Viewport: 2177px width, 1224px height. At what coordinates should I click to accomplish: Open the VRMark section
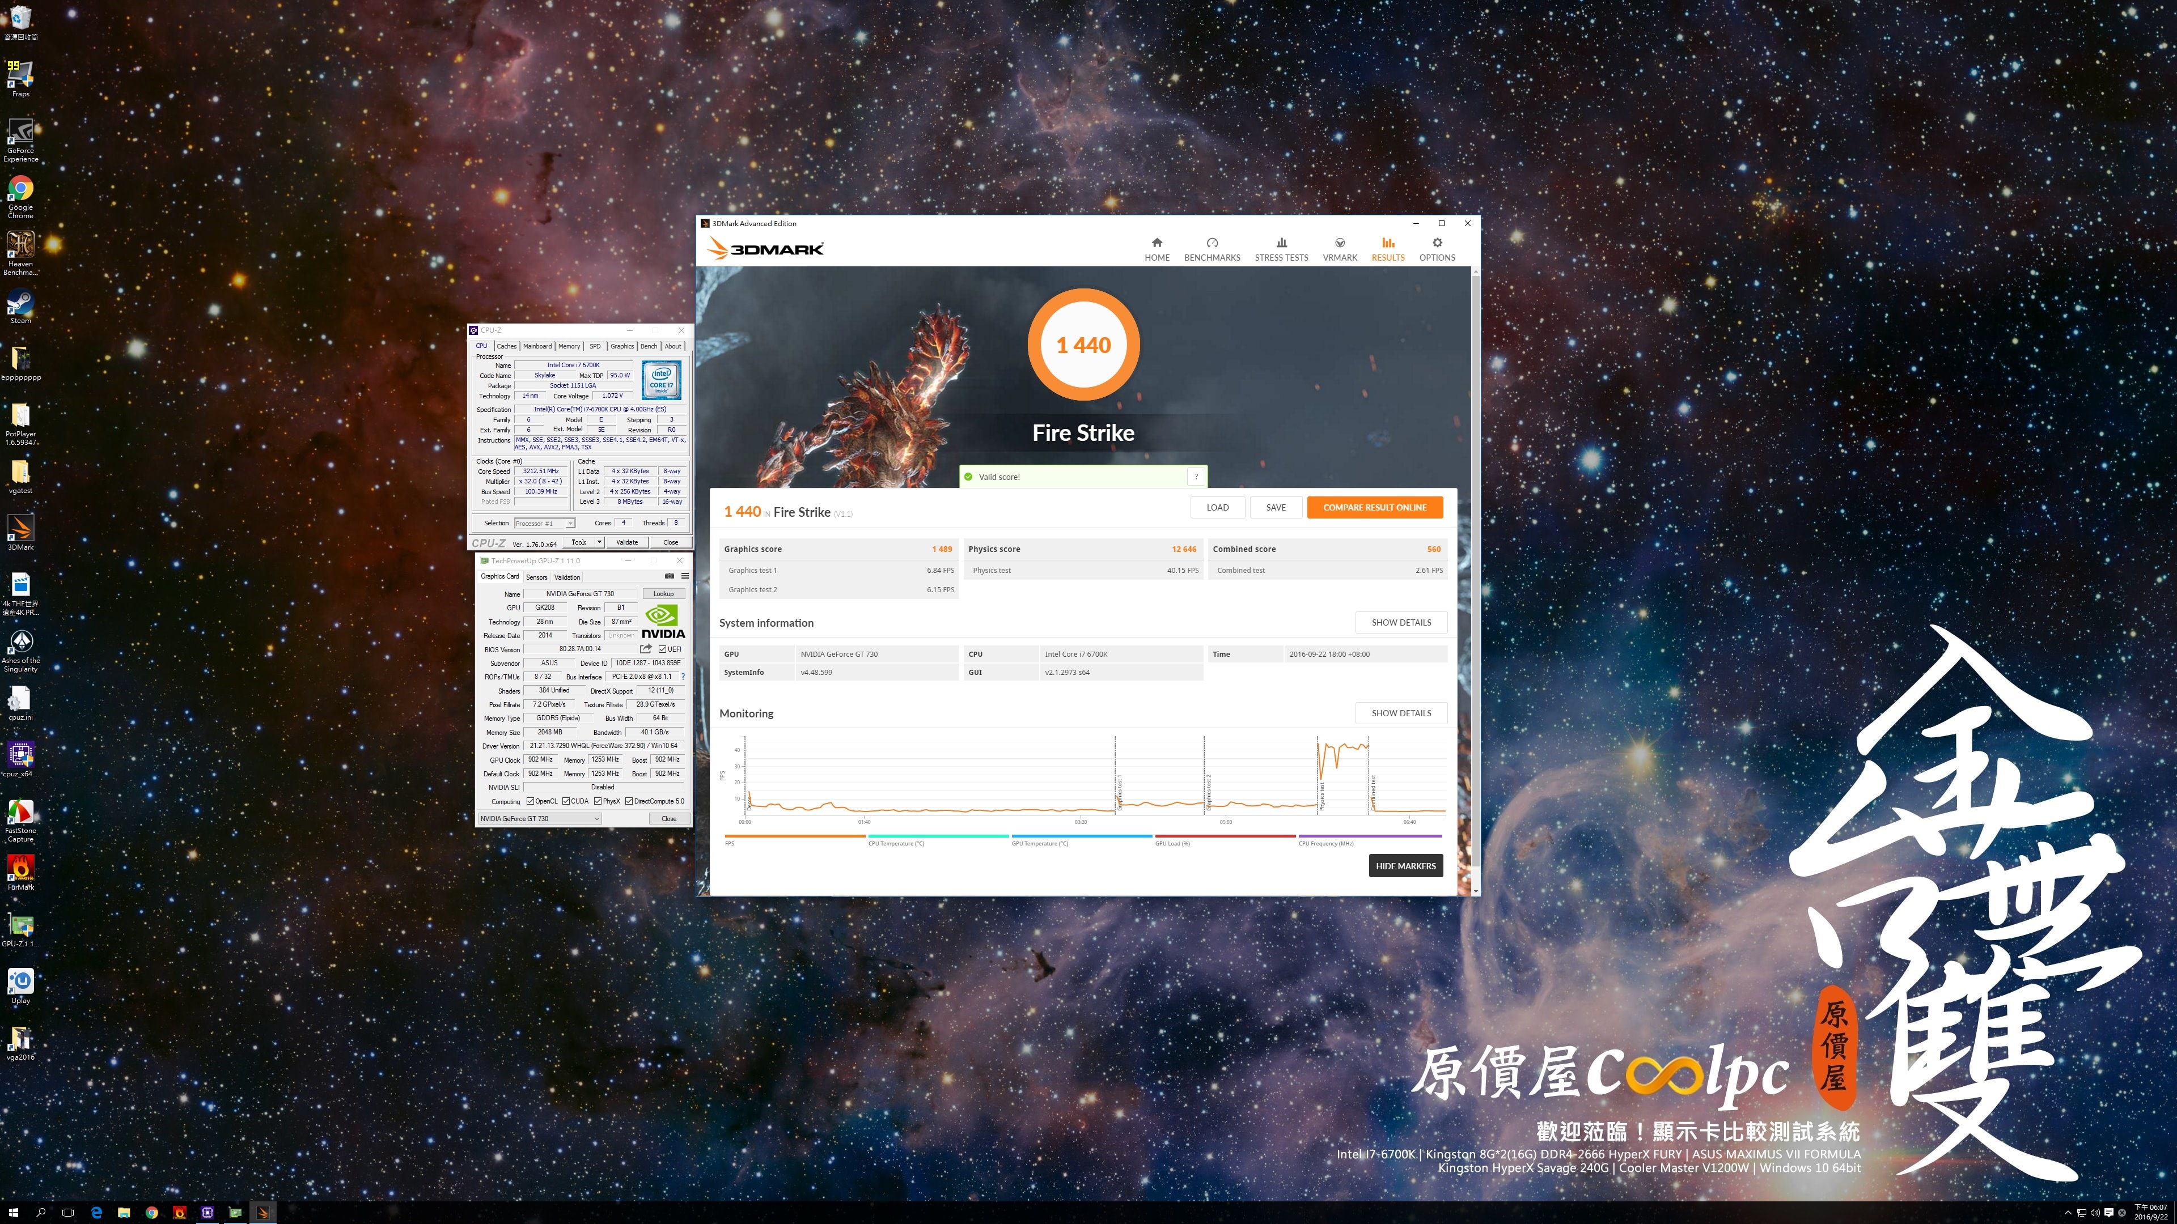tap(1340, 249)
